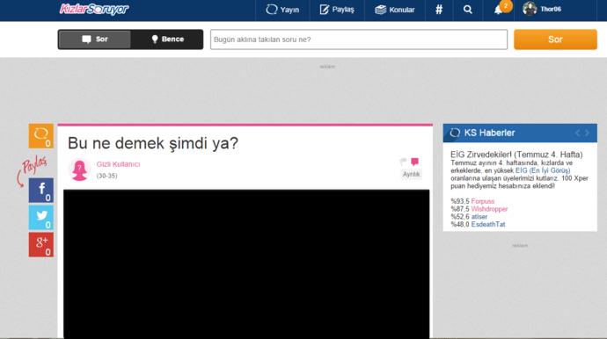This screenshot has height=339, width=607.
Task: Go to next KS Haberler item
Action: coord(588,133)
